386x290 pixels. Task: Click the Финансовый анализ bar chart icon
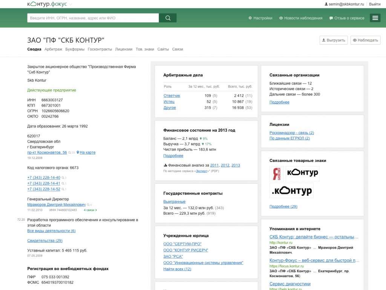[165, 165]
